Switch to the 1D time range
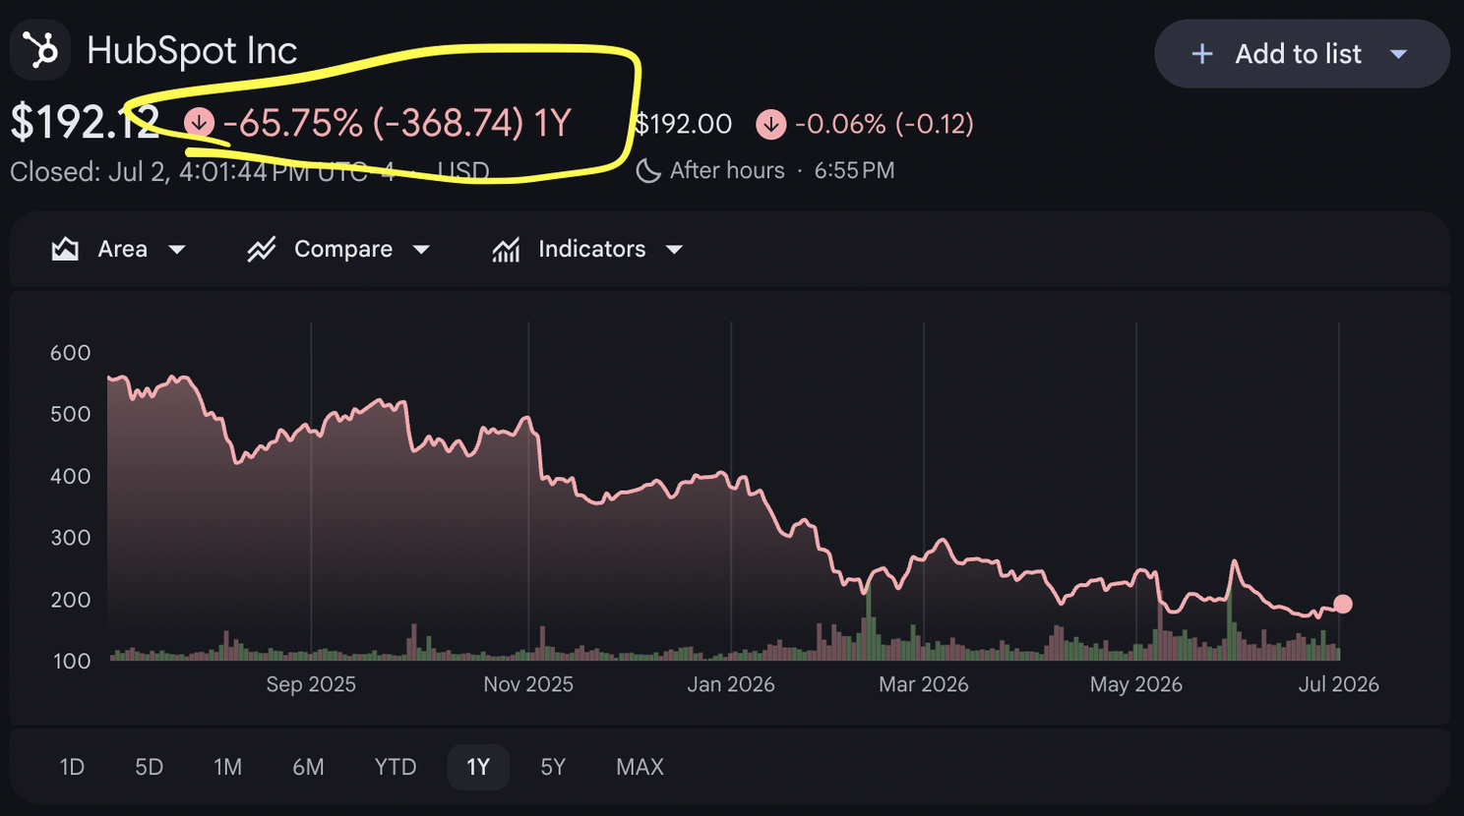This screenshot has height=816, width=1464. click(x=72, y=767)
